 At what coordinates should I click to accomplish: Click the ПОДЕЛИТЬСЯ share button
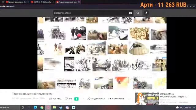[96, 99]
